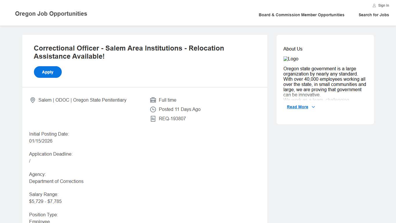The width and height of the screenshot is (396, 223).
Task: Open the Read More link
Action: coord(297,107)
